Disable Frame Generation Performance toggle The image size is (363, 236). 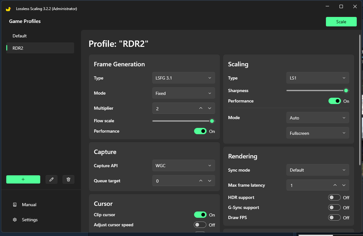[200, 131]
